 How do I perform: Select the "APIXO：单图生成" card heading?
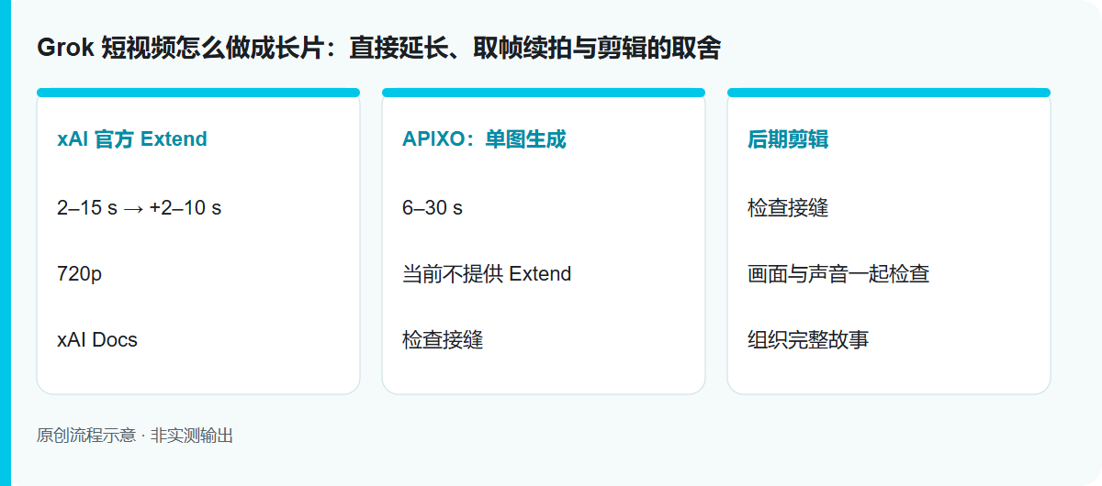[484, 139]
